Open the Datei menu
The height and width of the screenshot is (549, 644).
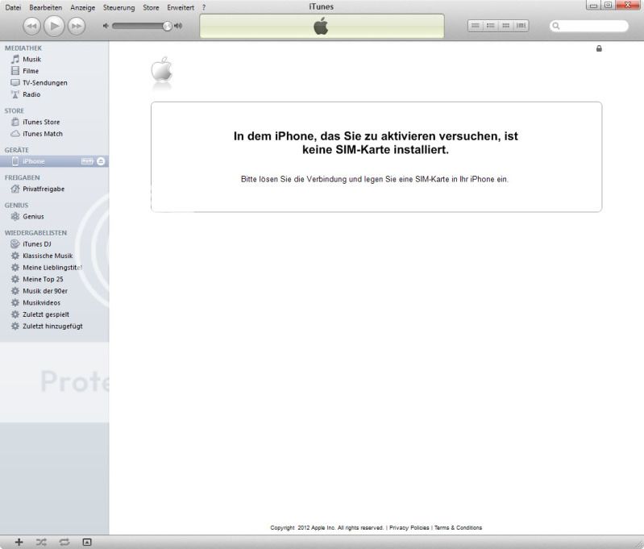(x=13, y=7)
